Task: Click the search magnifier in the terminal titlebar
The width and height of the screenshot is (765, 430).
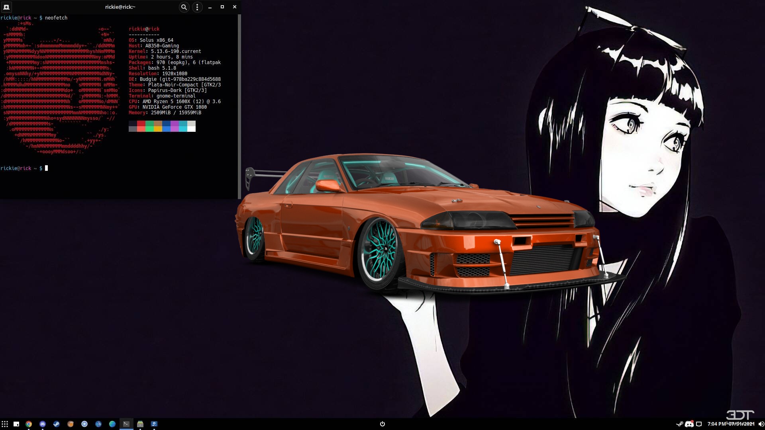Action: (x=184, y=7)
